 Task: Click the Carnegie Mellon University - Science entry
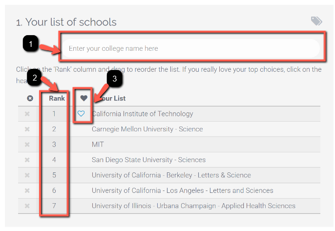coord(147,129)
